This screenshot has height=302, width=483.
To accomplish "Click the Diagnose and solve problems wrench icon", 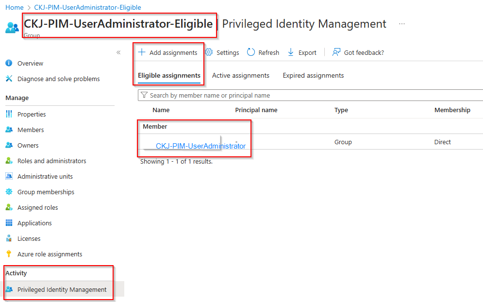I will [x=9, y=79].
